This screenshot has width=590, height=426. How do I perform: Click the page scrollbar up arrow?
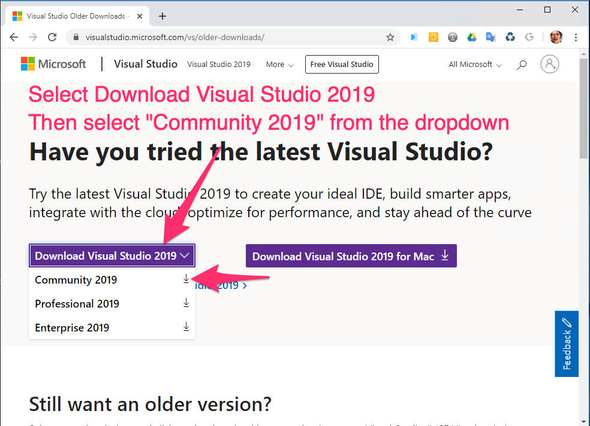tap(583, 54)
